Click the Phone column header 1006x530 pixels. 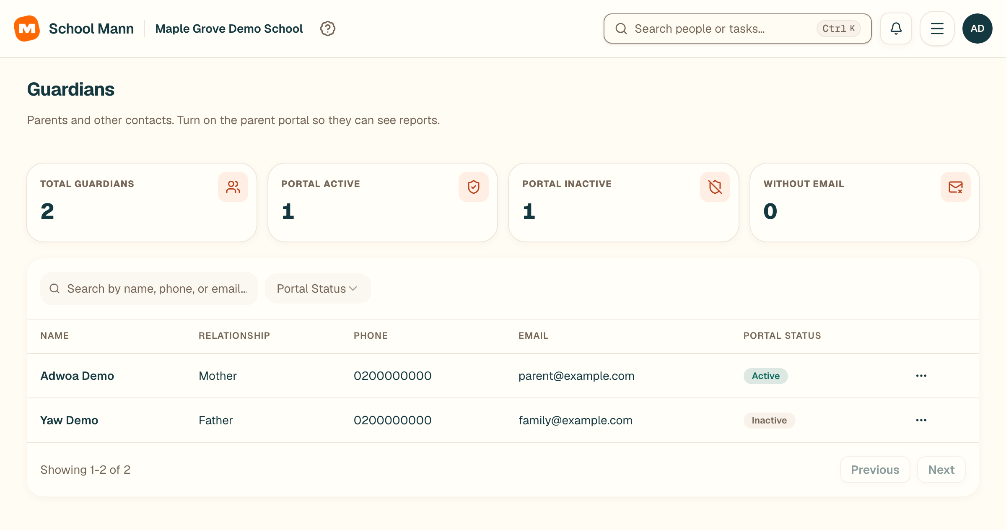click(x=371, y=335)
